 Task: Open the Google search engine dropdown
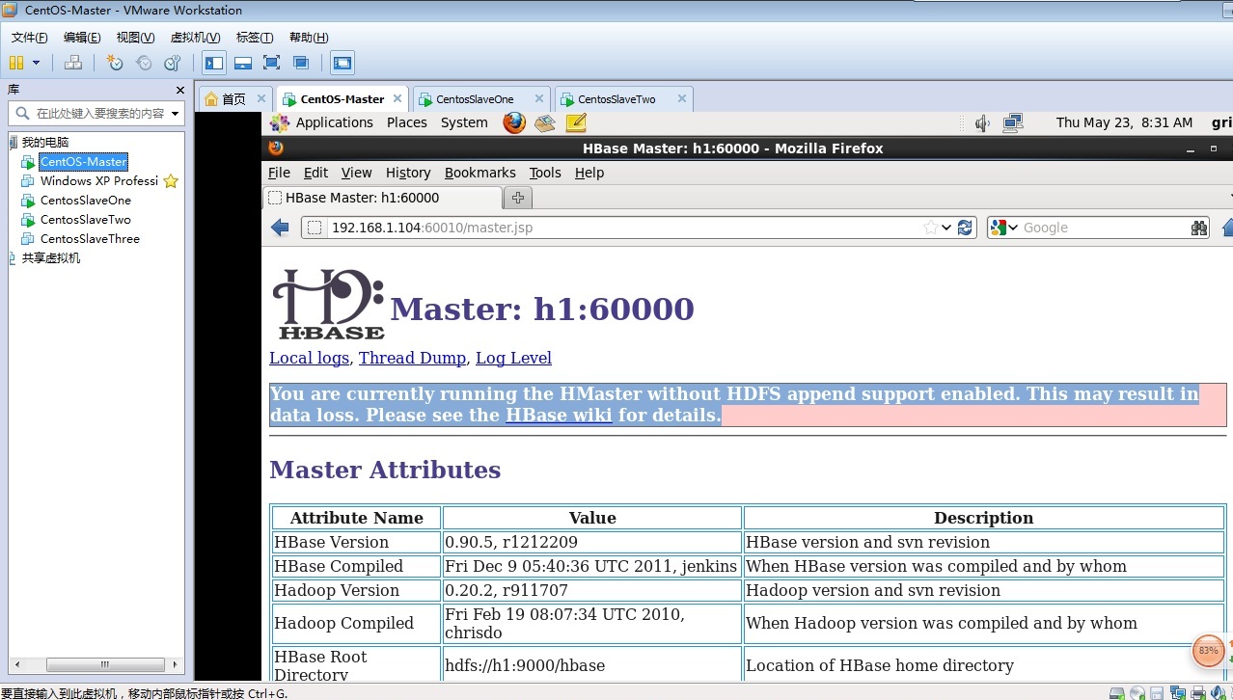pos(1012,228)
